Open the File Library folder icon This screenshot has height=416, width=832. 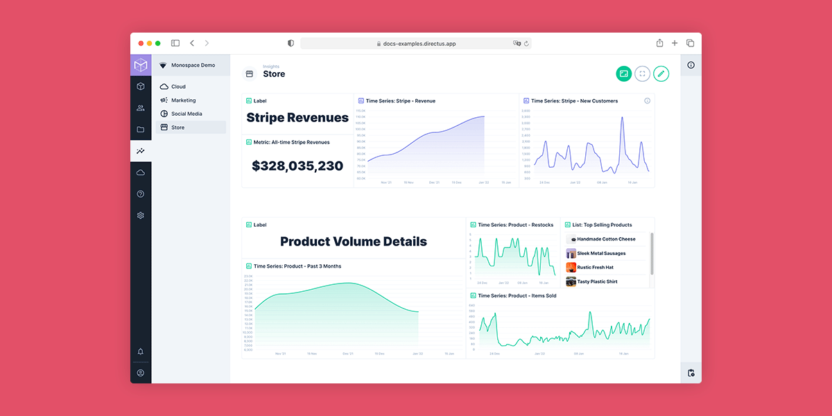coord(141,129)
